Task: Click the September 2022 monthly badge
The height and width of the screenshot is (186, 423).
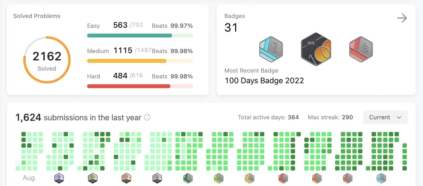Action: click(x=59, y=178)
